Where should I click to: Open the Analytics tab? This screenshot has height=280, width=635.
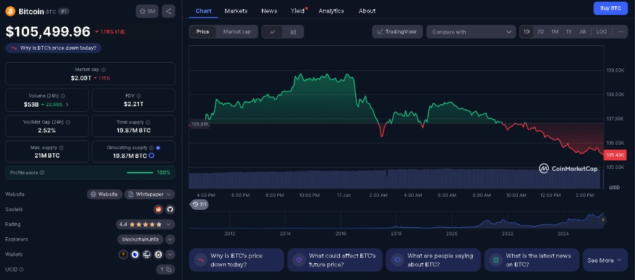(x=332, y=11)
